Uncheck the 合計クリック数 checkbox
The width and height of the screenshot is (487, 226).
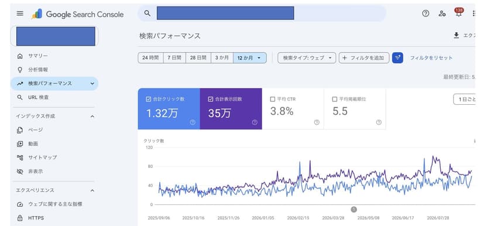click(x=149, y=99)
